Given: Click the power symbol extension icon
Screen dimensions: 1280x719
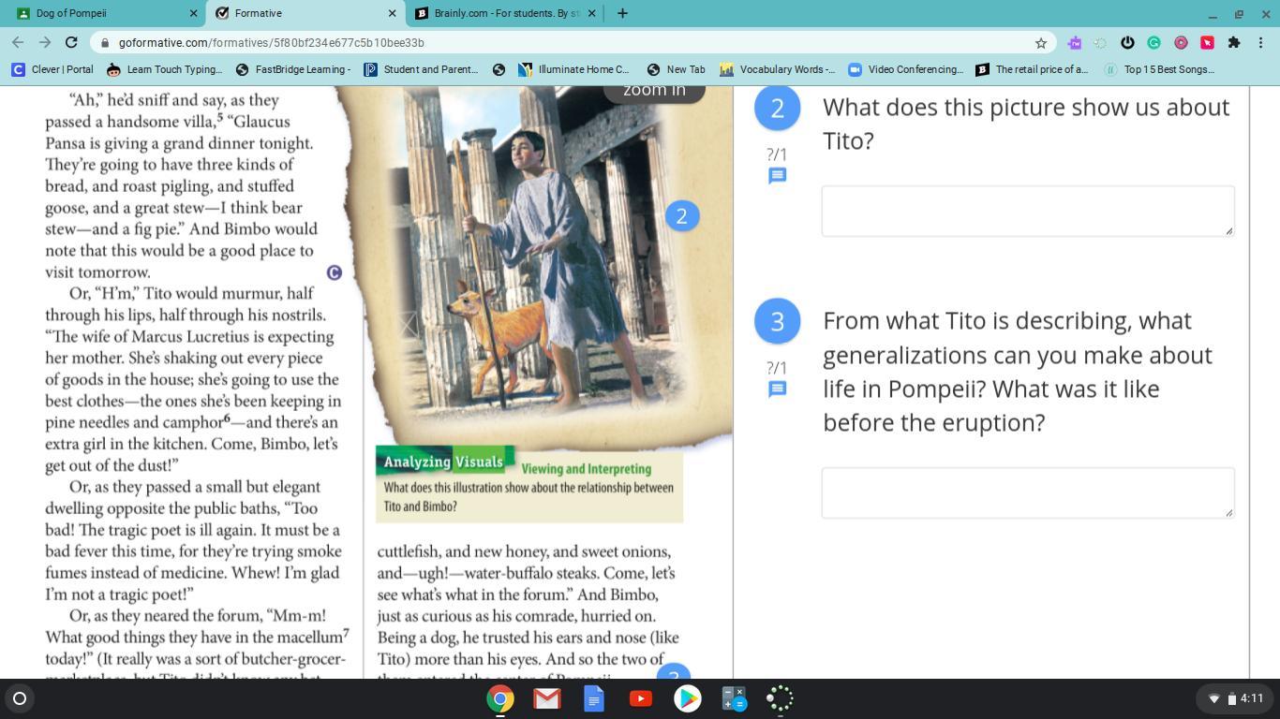Looking at the screenshot, I should (1127, 42).
